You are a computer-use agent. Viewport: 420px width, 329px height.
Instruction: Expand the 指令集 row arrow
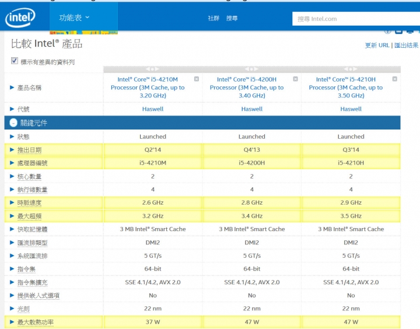pos(12,268)
